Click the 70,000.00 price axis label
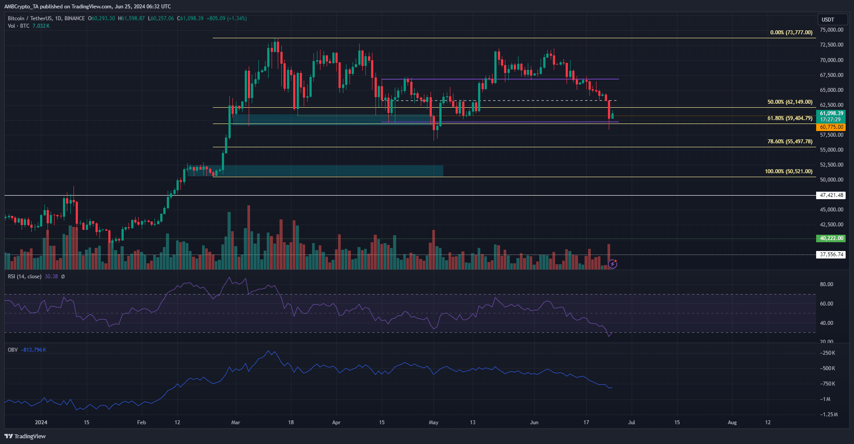 [832, 60]
